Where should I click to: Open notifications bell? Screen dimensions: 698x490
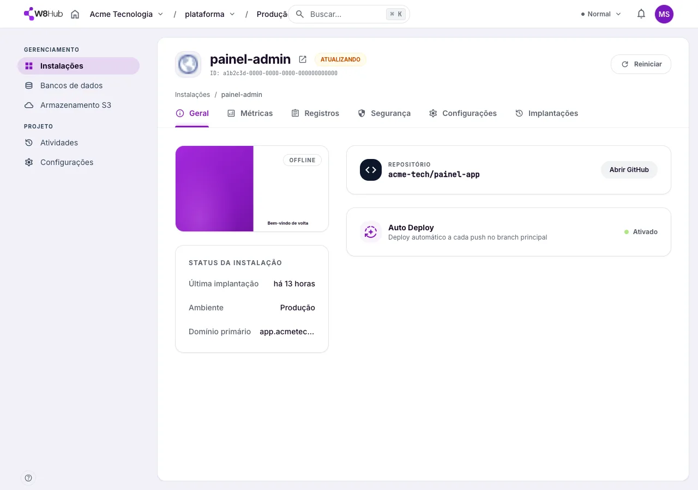[x=641, y=14]
